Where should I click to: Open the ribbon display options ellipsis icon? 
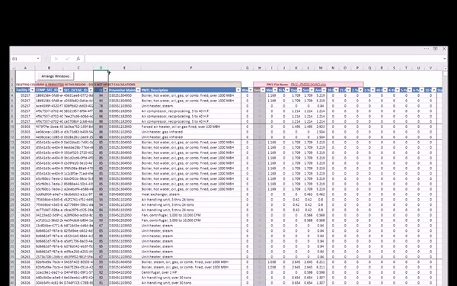click(427, 49)
